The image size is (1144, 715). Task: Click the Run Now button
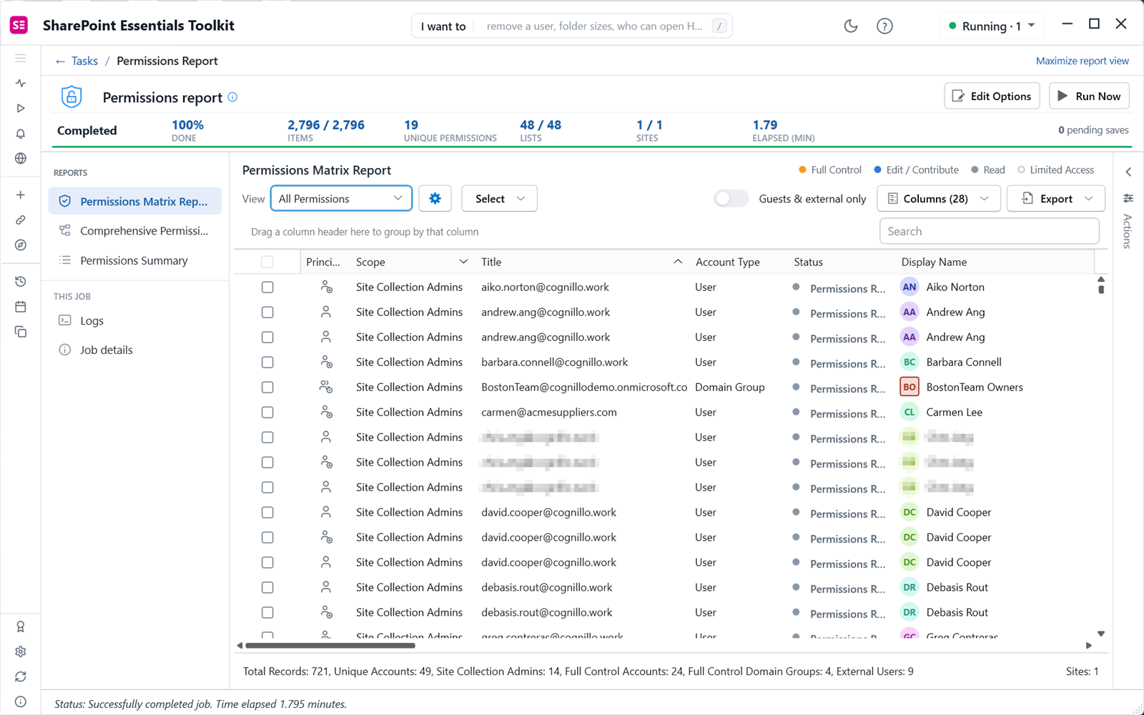(x=1089, y=97)
